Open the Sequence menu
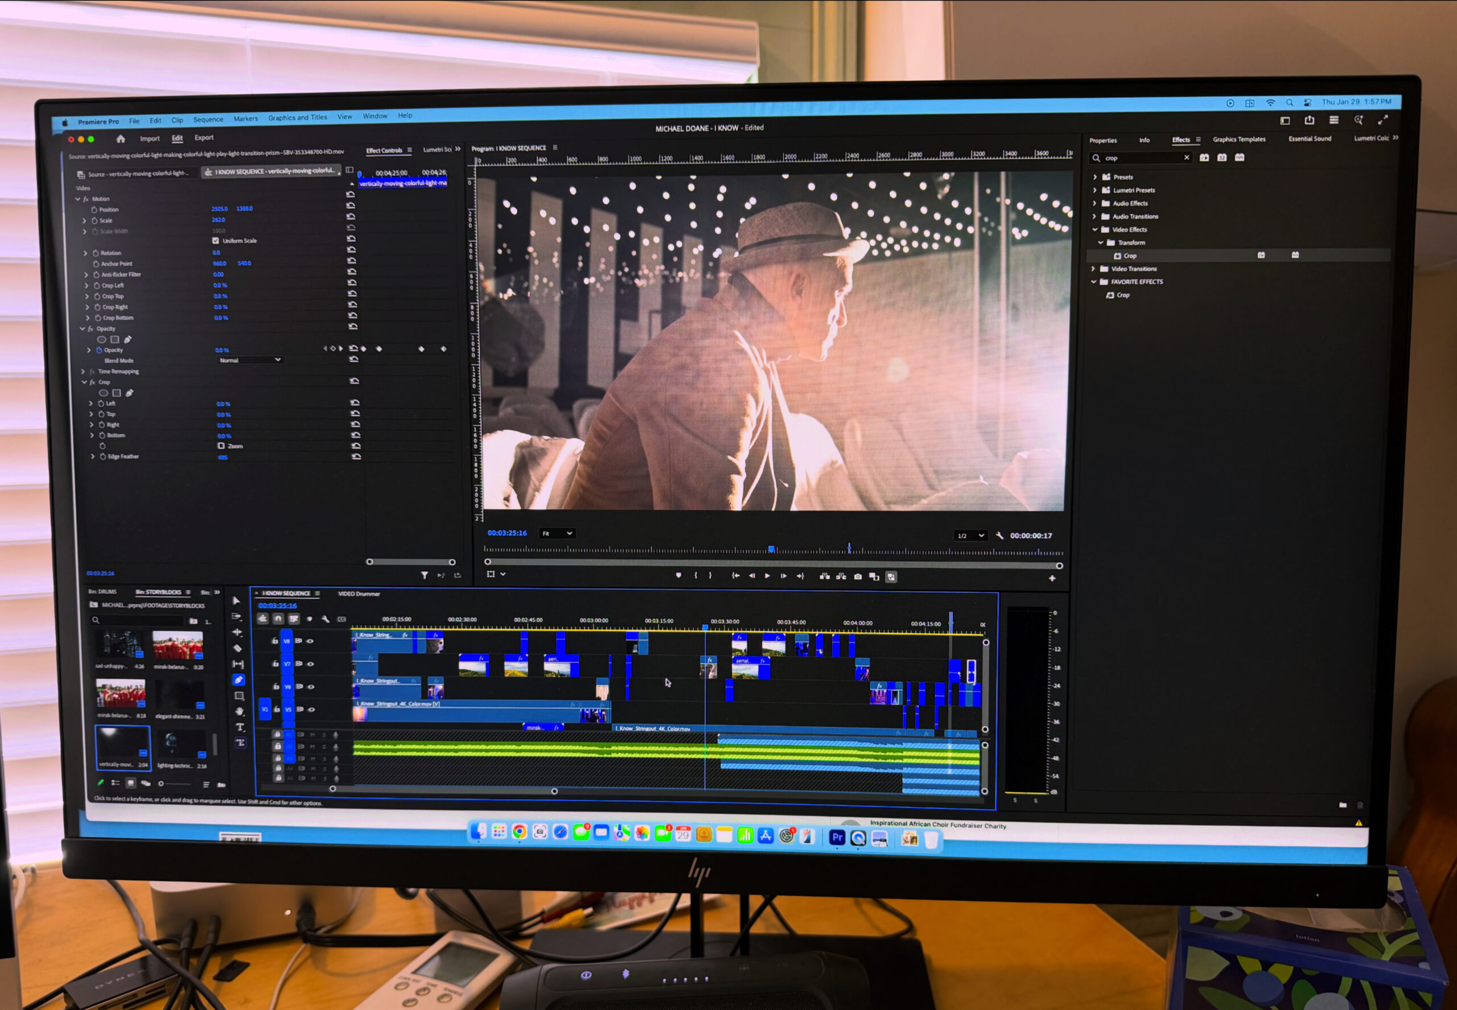1457x1010 pixels. 208,119
